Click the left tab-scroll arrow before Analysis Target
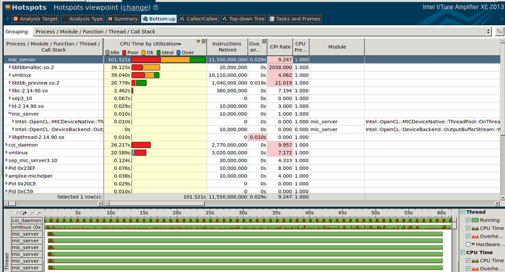Screen dimensions: 505x272 7,19
